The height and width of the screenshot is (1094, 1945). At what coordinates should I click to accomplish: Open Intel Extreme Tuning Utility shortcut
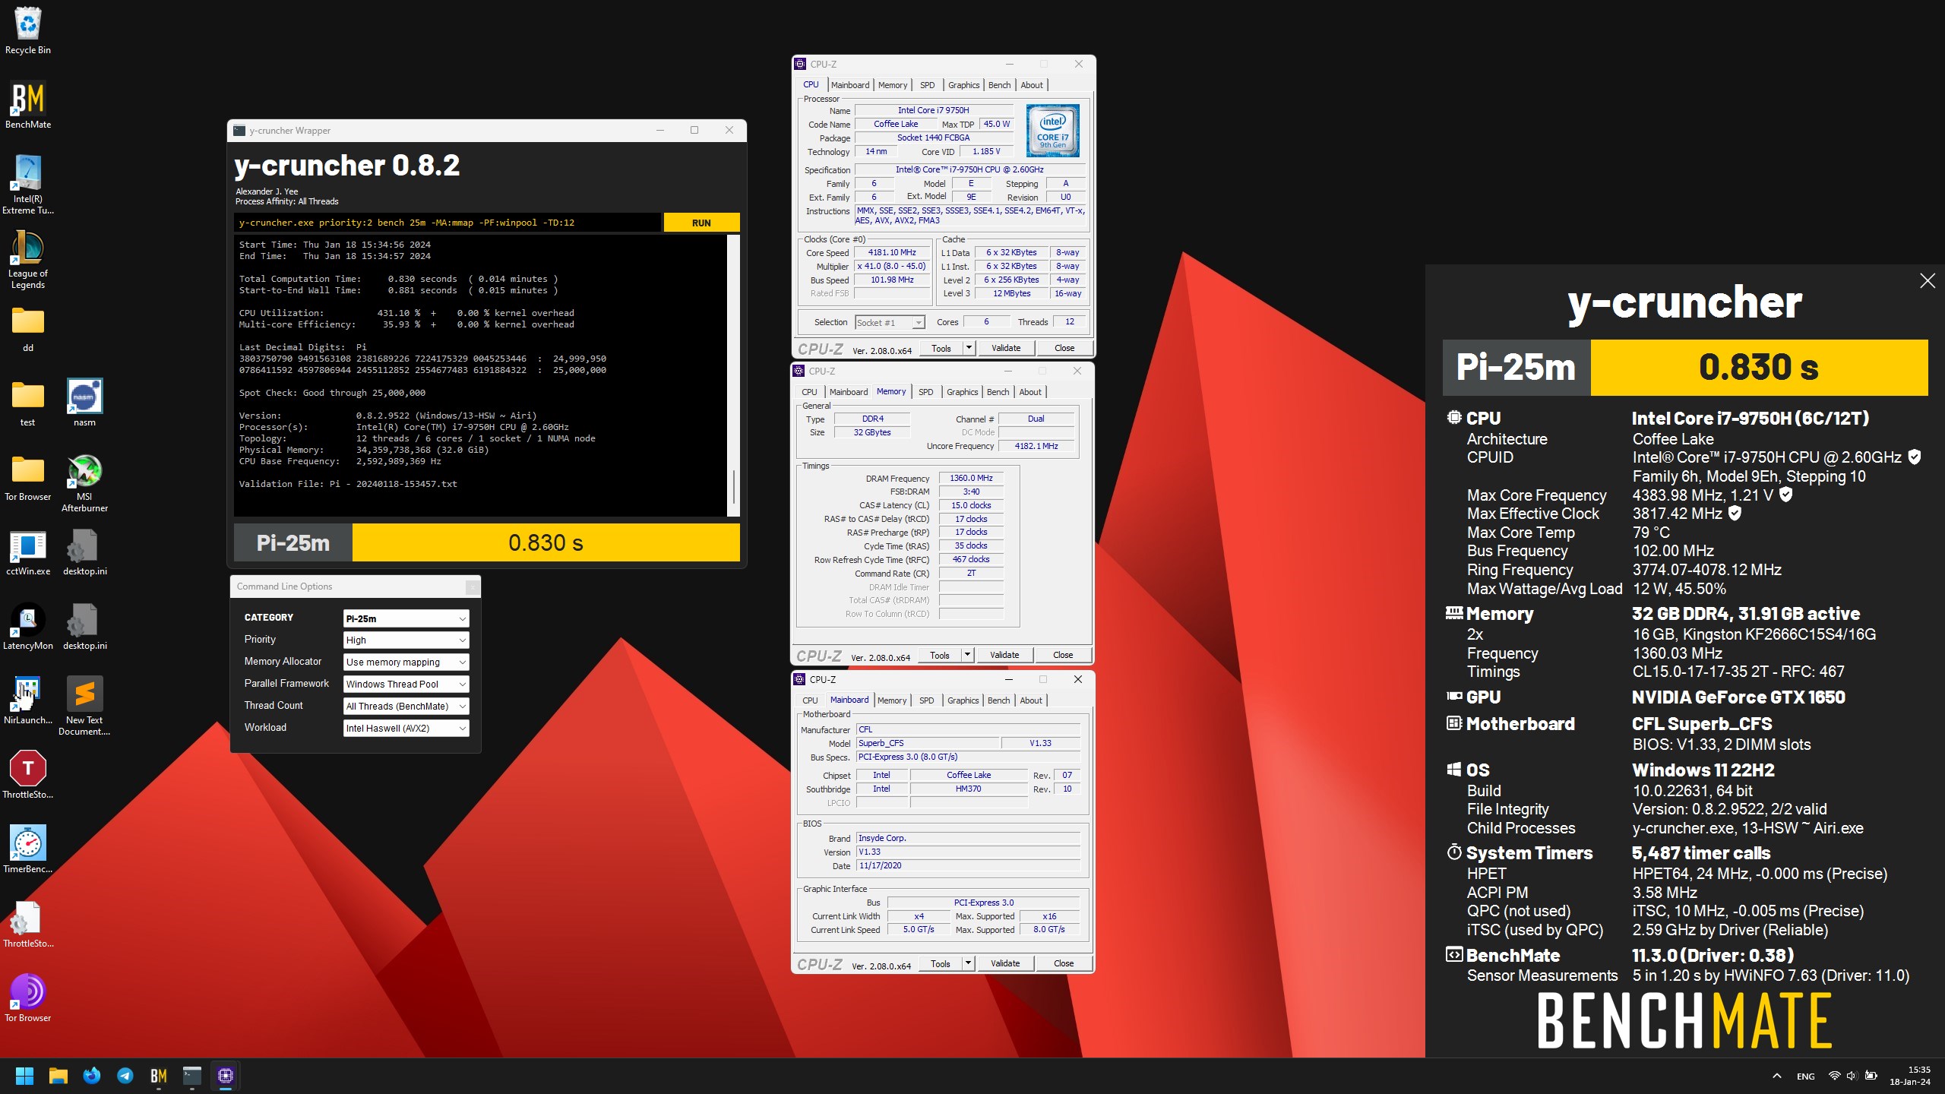28,185
